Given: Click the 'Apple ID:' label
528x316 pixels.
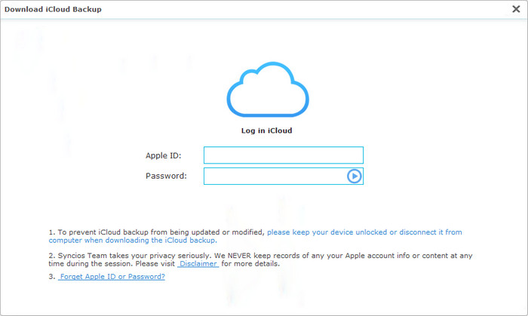Looking at the screenshot, I should pyautogui.click(x=164, y=155).
